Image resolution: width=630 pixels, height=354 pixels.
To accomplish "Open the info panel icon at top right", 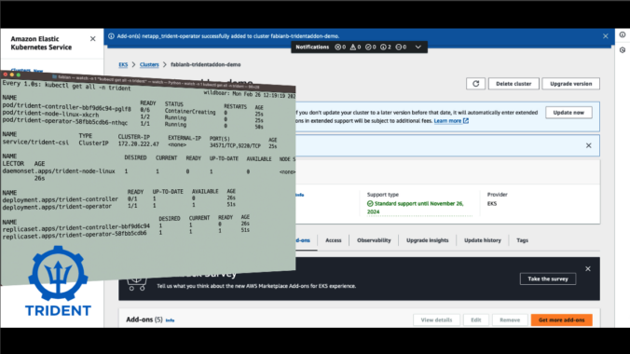I will (x=623, y=35).
